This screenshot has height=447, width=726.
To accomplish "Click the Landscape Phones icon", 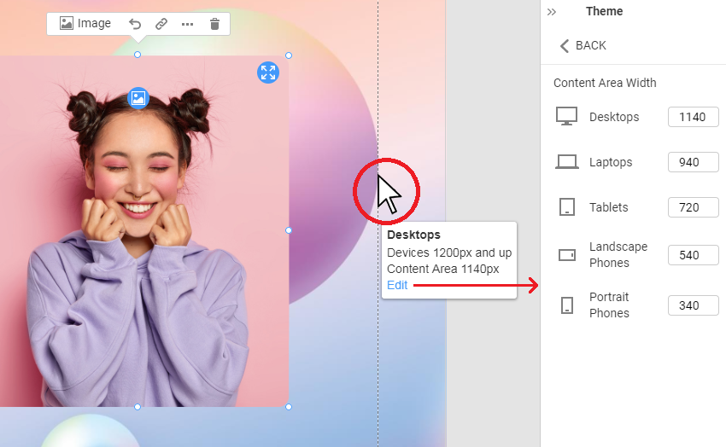I will tap(567, 255).
